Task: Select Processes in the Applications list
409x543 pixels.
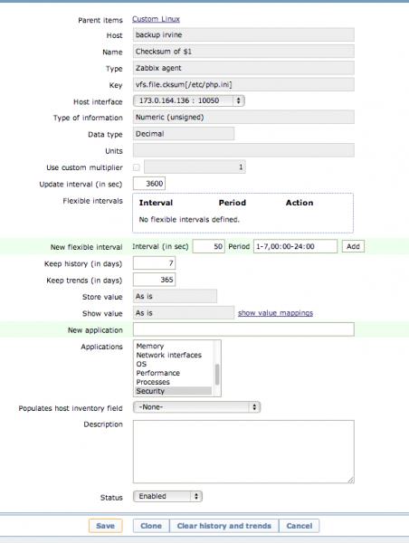Action: tap(173, 382)
